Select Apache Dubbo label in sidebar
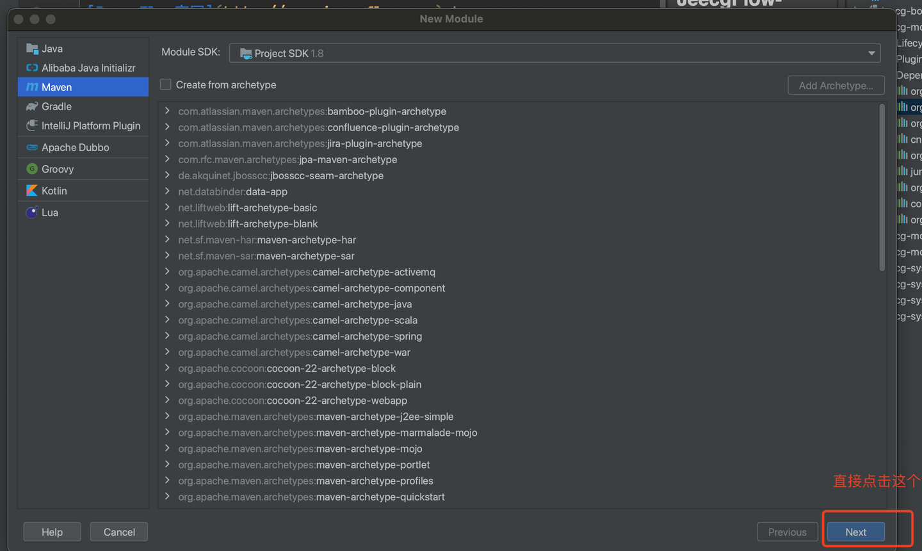Viewport: 922px width, 551px height. click(76, 147)
